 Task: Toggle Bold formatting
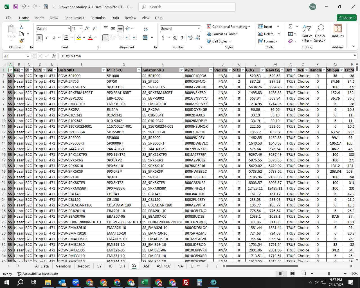point(39,38)
